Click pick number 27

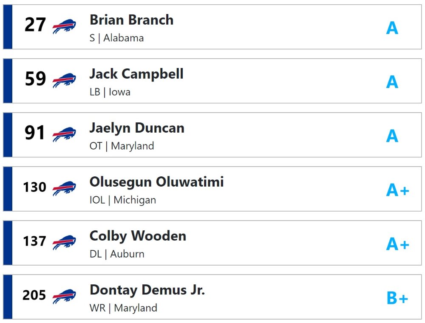pyautogui.click(x=35, y=25)
